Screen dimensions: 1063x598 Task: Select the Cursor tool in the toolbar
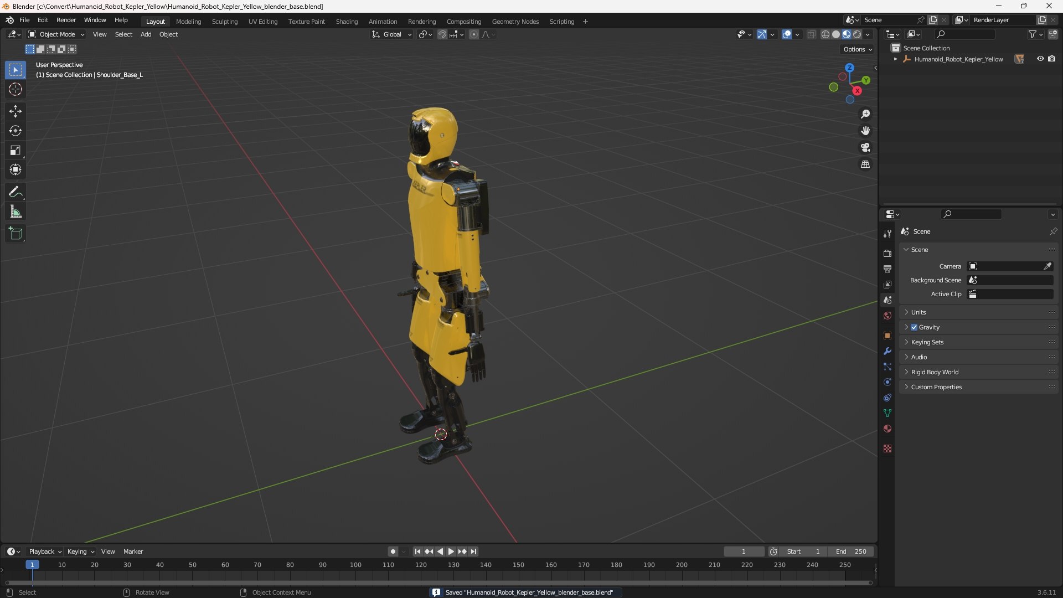16,89
